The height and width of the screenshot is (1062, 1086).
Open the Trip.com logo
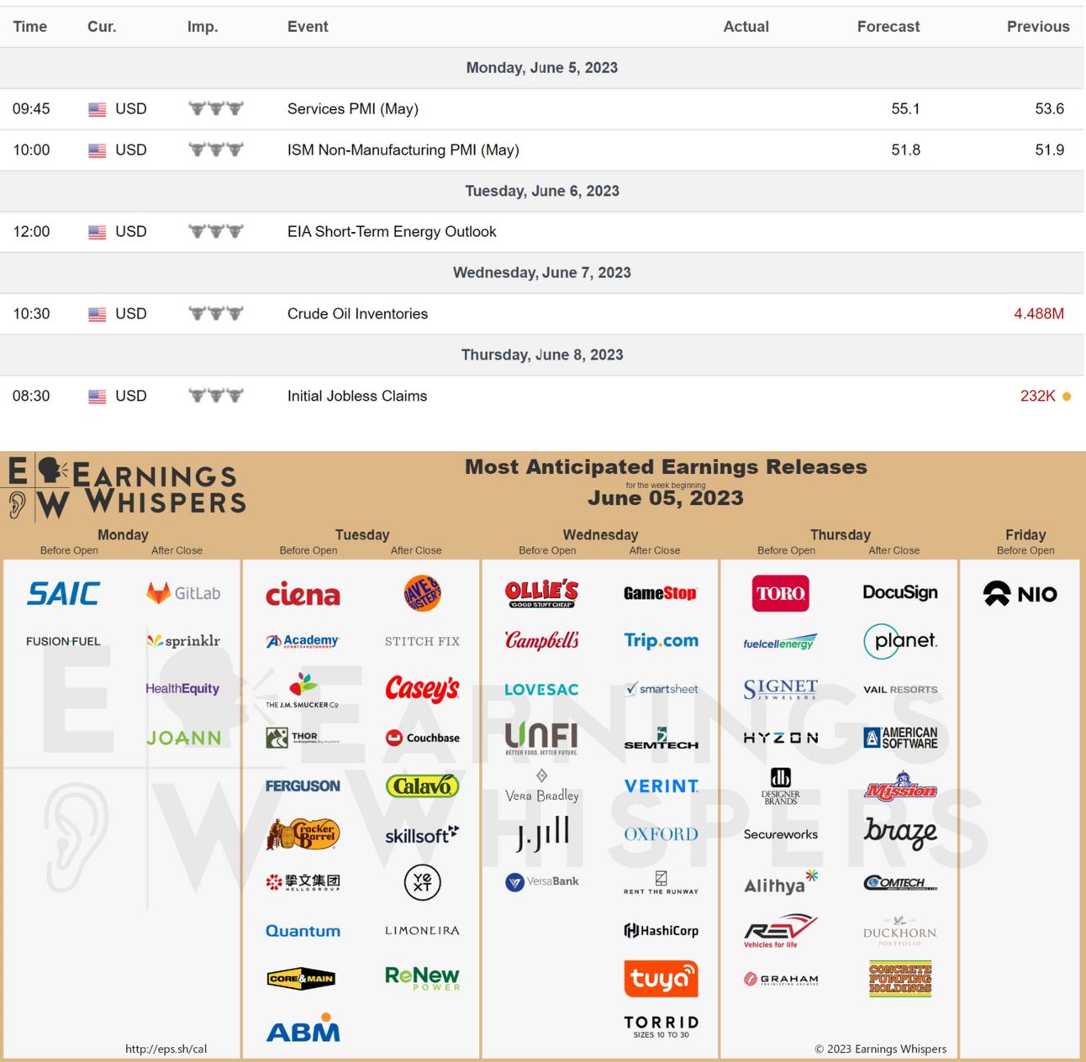click(x=661, y=640)
